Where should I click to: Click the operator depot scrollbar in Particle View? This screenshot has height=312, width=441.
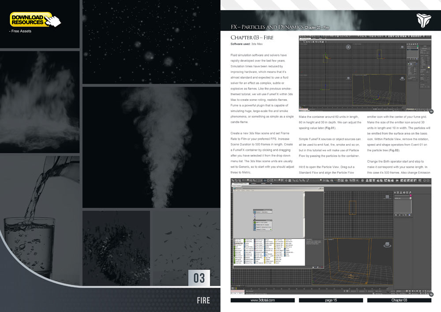[x=304, y=250]
